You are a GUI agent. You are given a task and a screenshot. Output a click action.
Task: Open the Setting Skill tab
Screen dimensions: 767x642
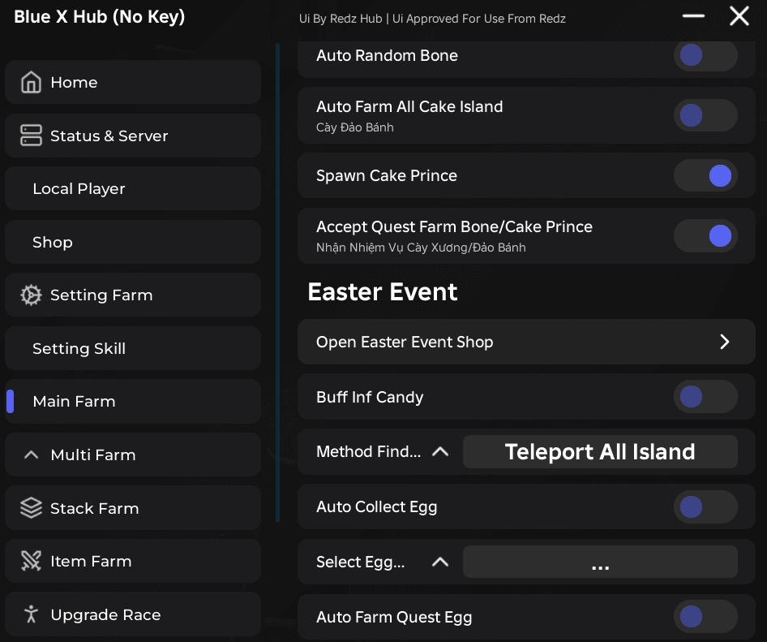[x=79, y=349]
